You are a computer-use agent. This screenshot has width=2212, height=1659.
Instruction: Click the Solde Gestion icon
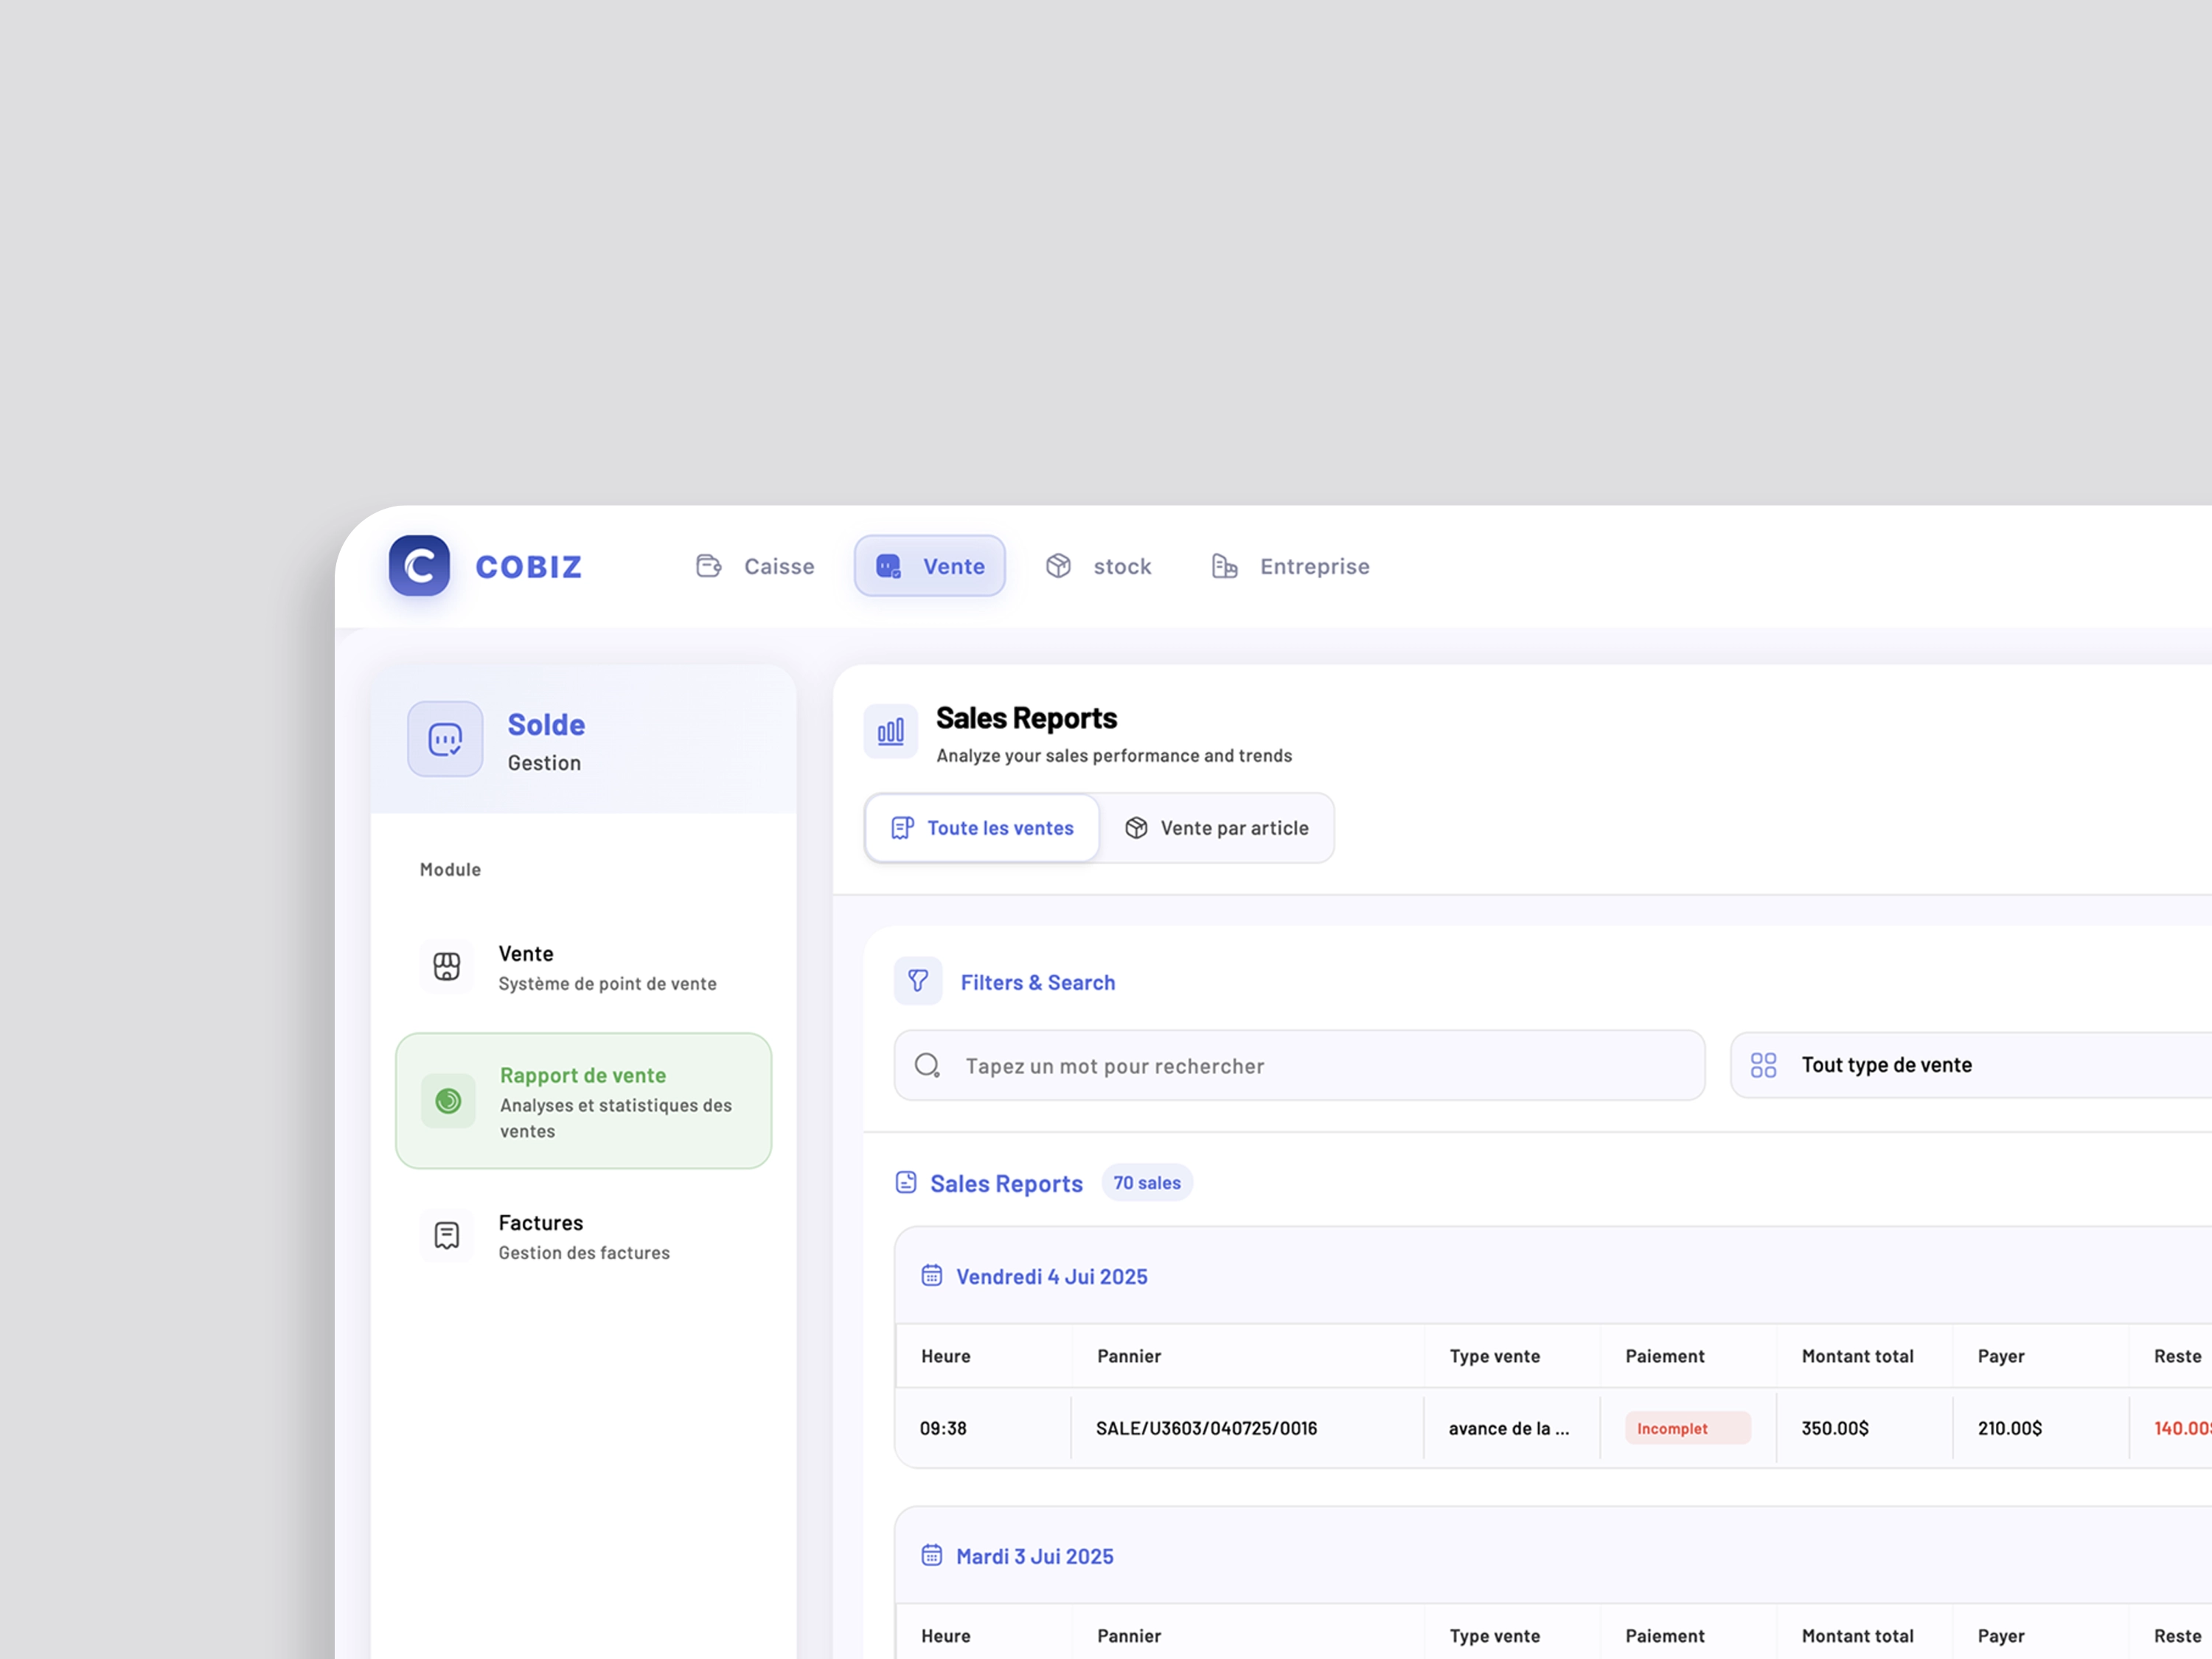(445, 739)
